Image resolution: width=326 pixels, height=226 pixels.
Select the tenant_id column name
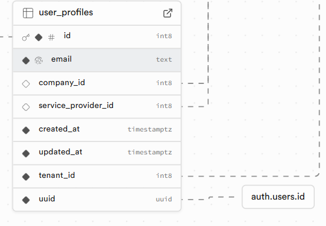(x=56, y=176)
